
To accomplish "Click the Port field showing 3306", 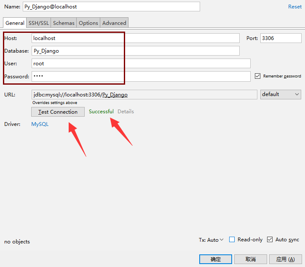I will pyautogui.click(x=281, y=38).
